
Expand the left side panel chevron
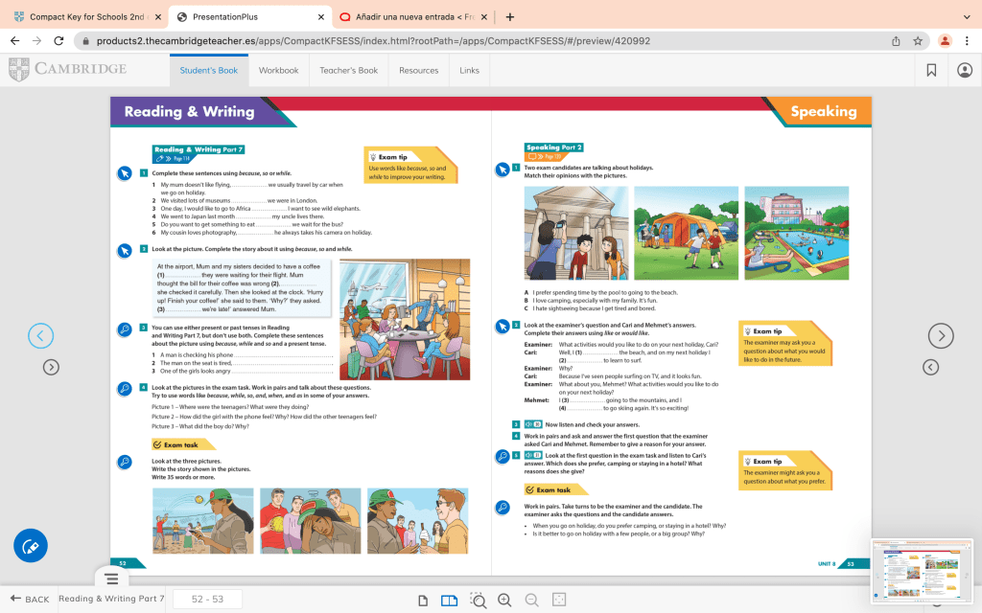[52, 367]
